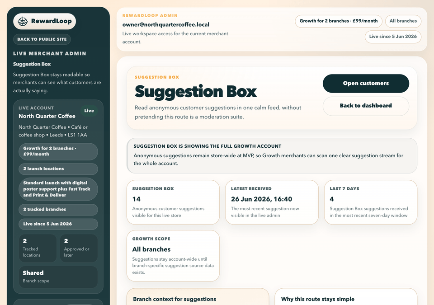Click the Shared branch scope tile
This screenshot has width=434, height=305.
click(x=58, y=277)
